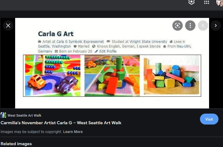This screenshot has height=147, width=223.
Task: Open Google settings gear icon
Action: 191,2
